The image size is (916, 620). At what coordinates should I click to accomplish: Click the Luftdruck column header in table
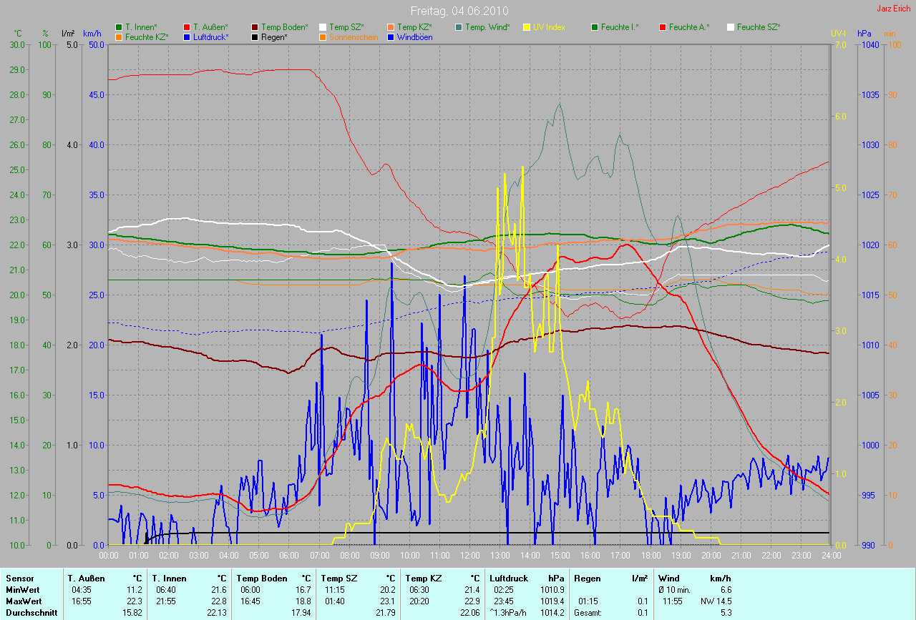509,578
